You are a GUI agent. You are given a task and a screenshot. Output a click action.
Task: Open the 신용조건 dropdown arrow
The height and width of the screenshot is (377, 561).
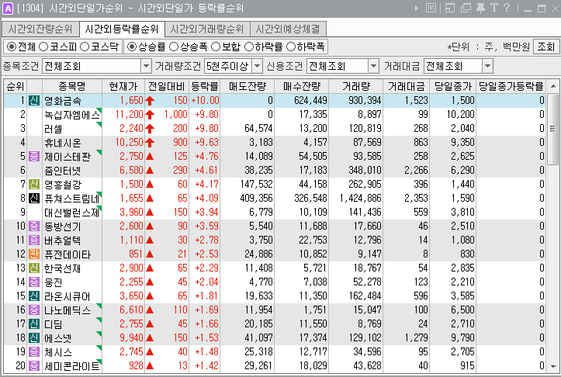(x=373, y=66)
